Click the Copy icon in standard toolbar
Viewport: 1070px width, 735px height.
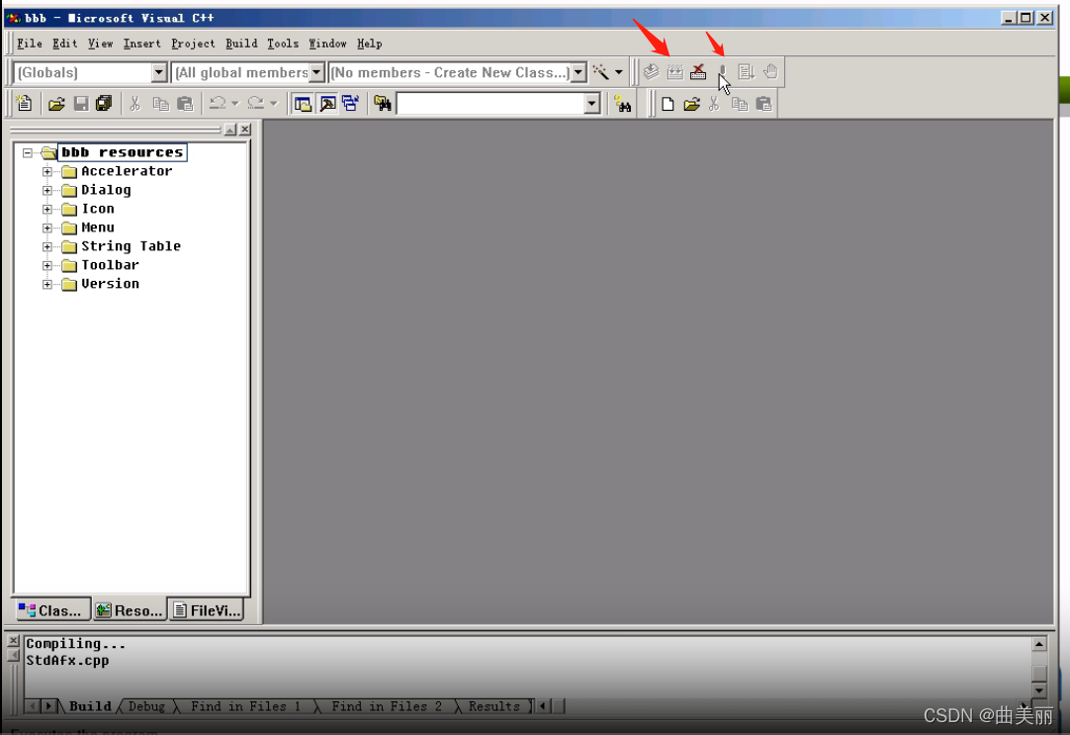[160, 104]
